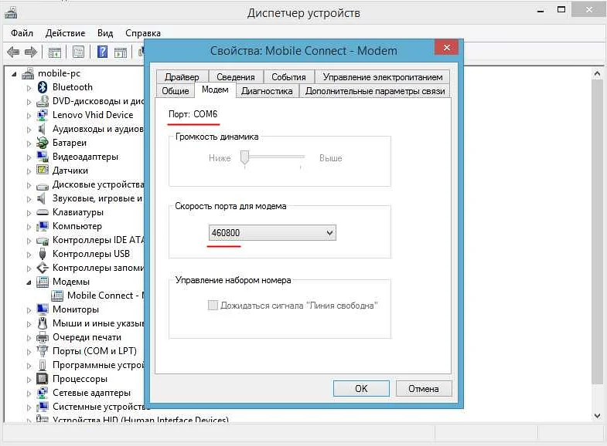Click the Mobile Connect modem device icon
This screenshot has height=446, width=607.
point(57,296)
